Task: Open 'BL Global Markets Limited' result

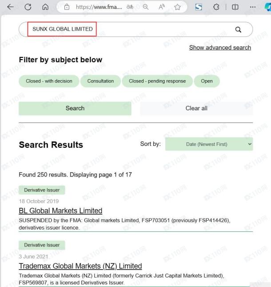Action: click(60, 210)
